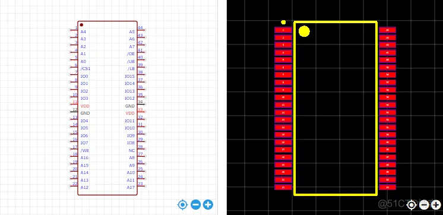This screenshot has width=443, height=215.
Task: Select the A16 pin label
Action: click(84, 157)
